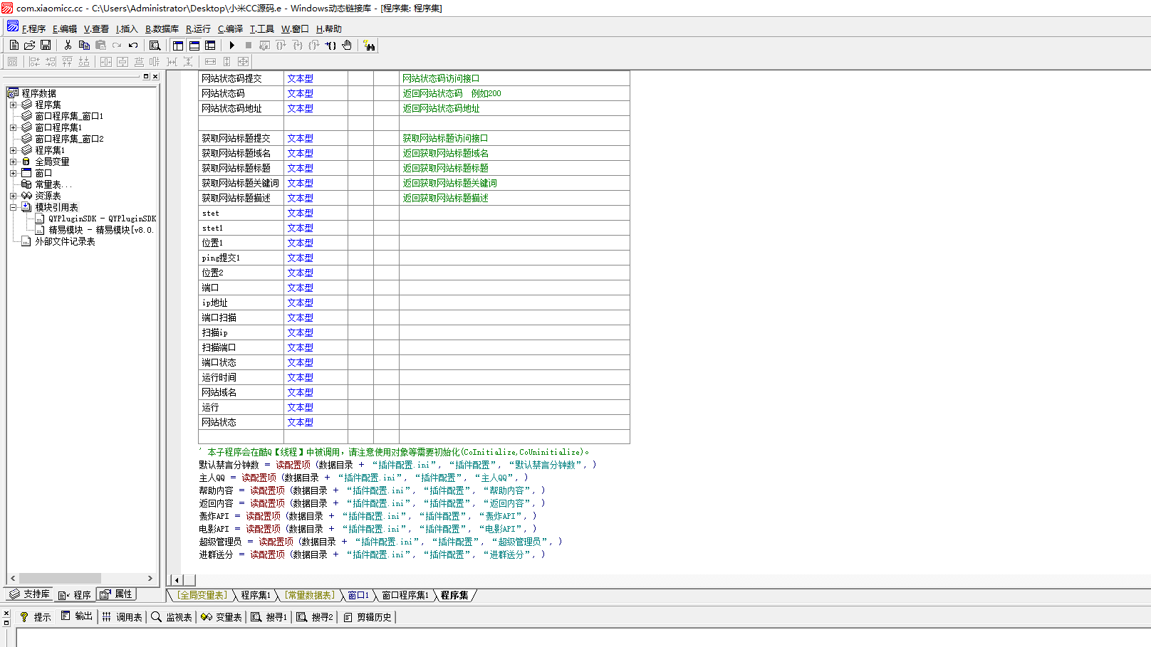Screen dimensions: 1151x647
Task: Click the Run (play) toolbar icon
Action: click(231, 45)
